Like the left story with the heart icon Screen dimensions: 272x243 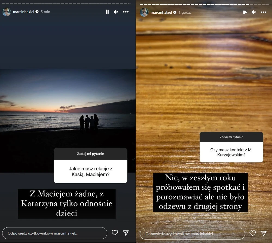115,233
